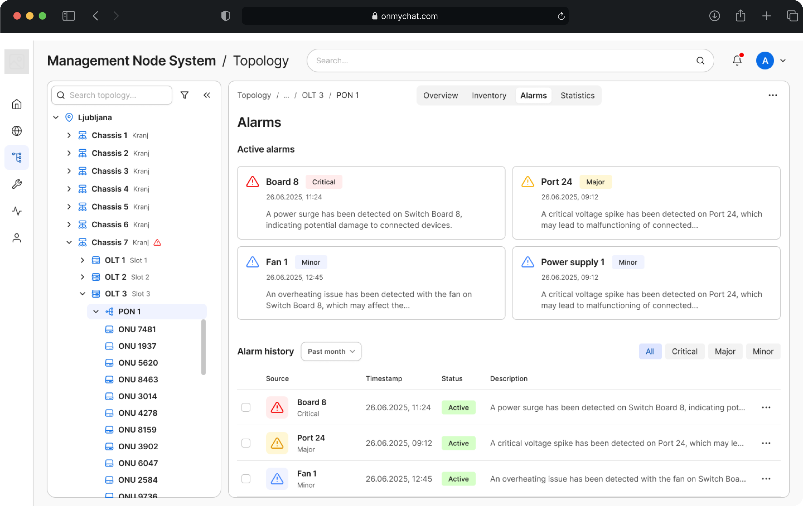The height and width of the screenshot is (506, 803).
Task: Filter alarm history by Critical
Action: (x=684, y=351)
